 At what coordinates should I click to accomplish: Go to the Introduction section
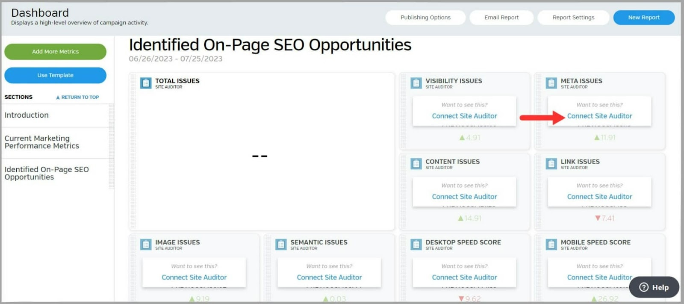(27, 115)
